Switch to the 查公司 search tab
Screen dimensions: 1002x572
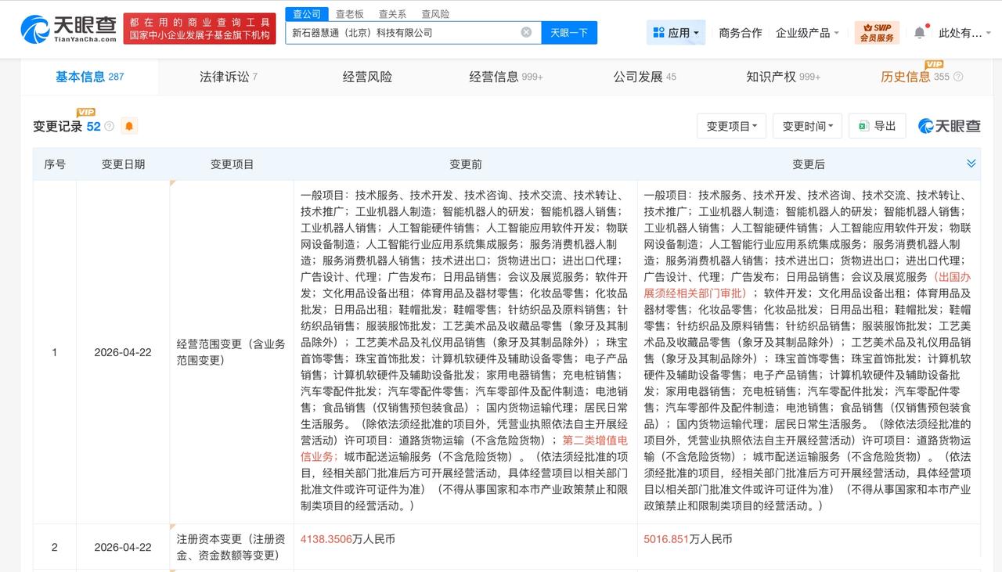click(x=307, y=13)
